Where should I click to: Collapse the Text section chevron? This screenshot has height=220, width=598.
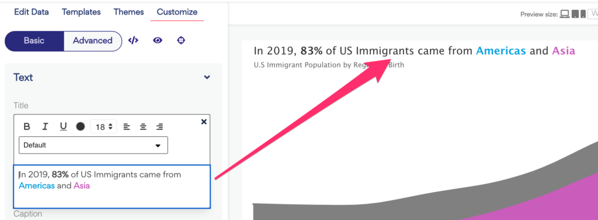pos(207,77)
